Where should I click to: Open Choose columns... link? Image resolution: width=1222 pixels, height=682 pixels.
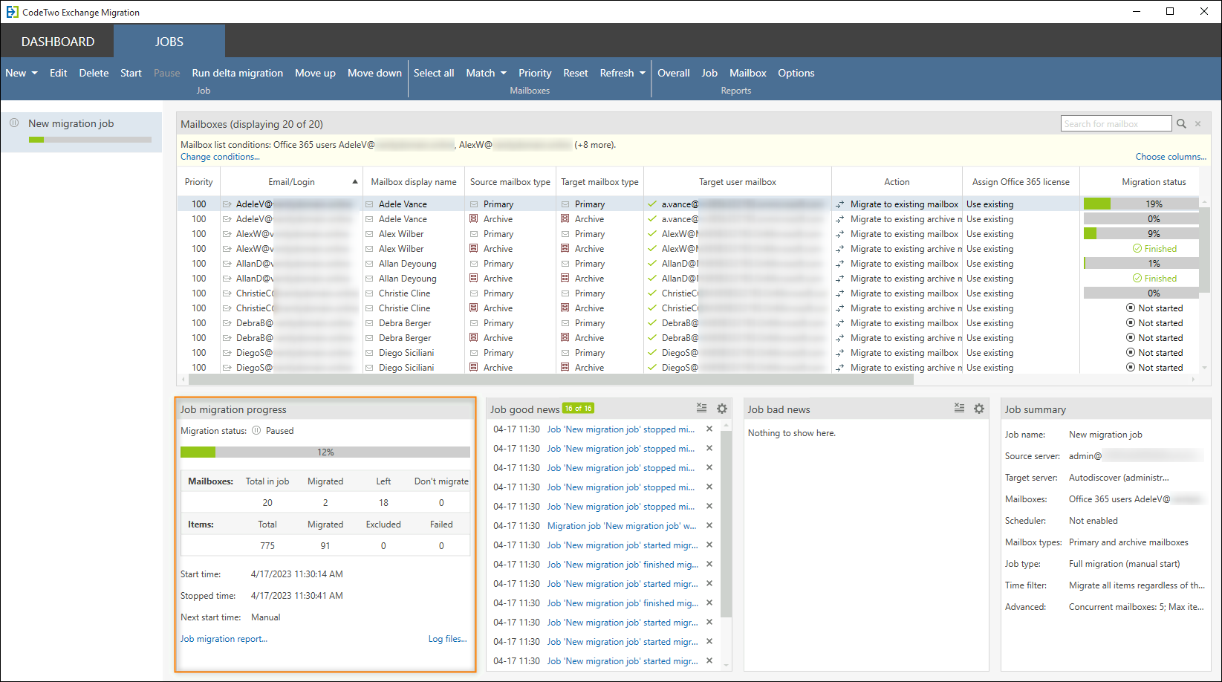(x=1171, y=157)
